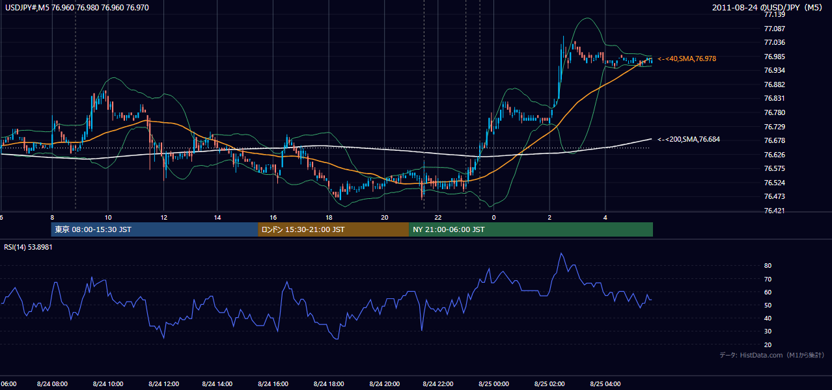Click price axis value 76.421
This screenshot has width=832, height=390.
click(774, 211)
